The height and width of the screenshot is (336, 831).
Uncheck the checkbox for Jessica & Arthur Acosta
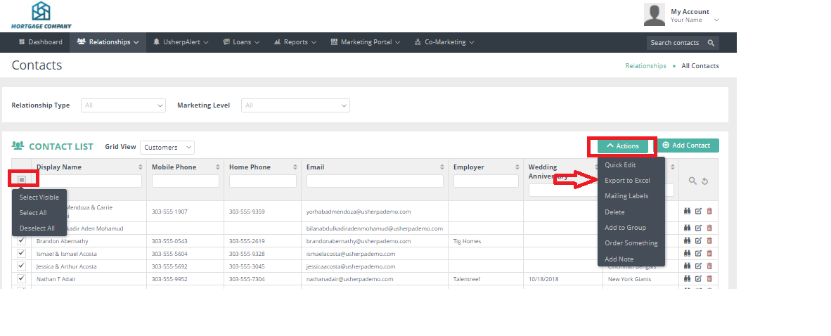(x=21, y=266)
